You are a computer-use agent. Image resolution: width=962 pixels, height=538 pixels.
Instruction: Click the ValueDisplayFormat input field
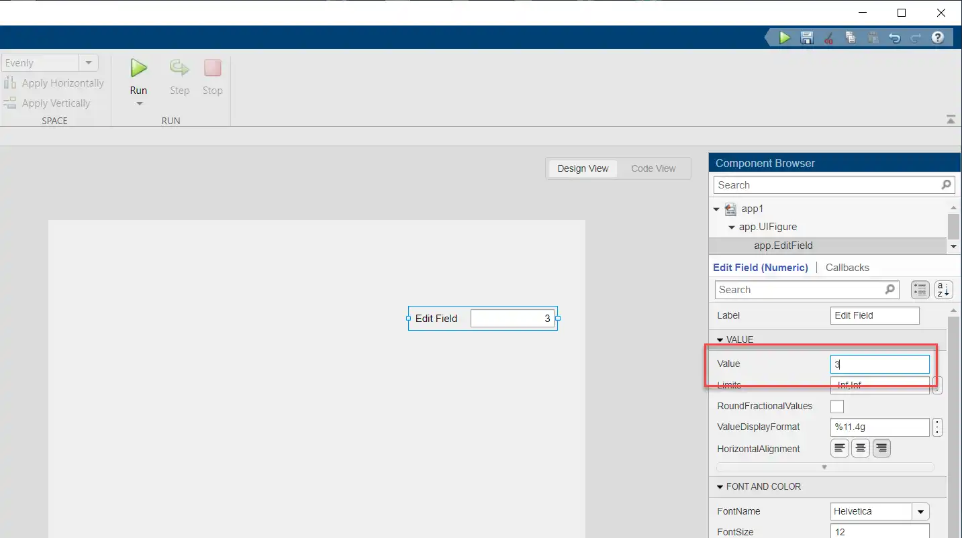[x=879, y=427]
